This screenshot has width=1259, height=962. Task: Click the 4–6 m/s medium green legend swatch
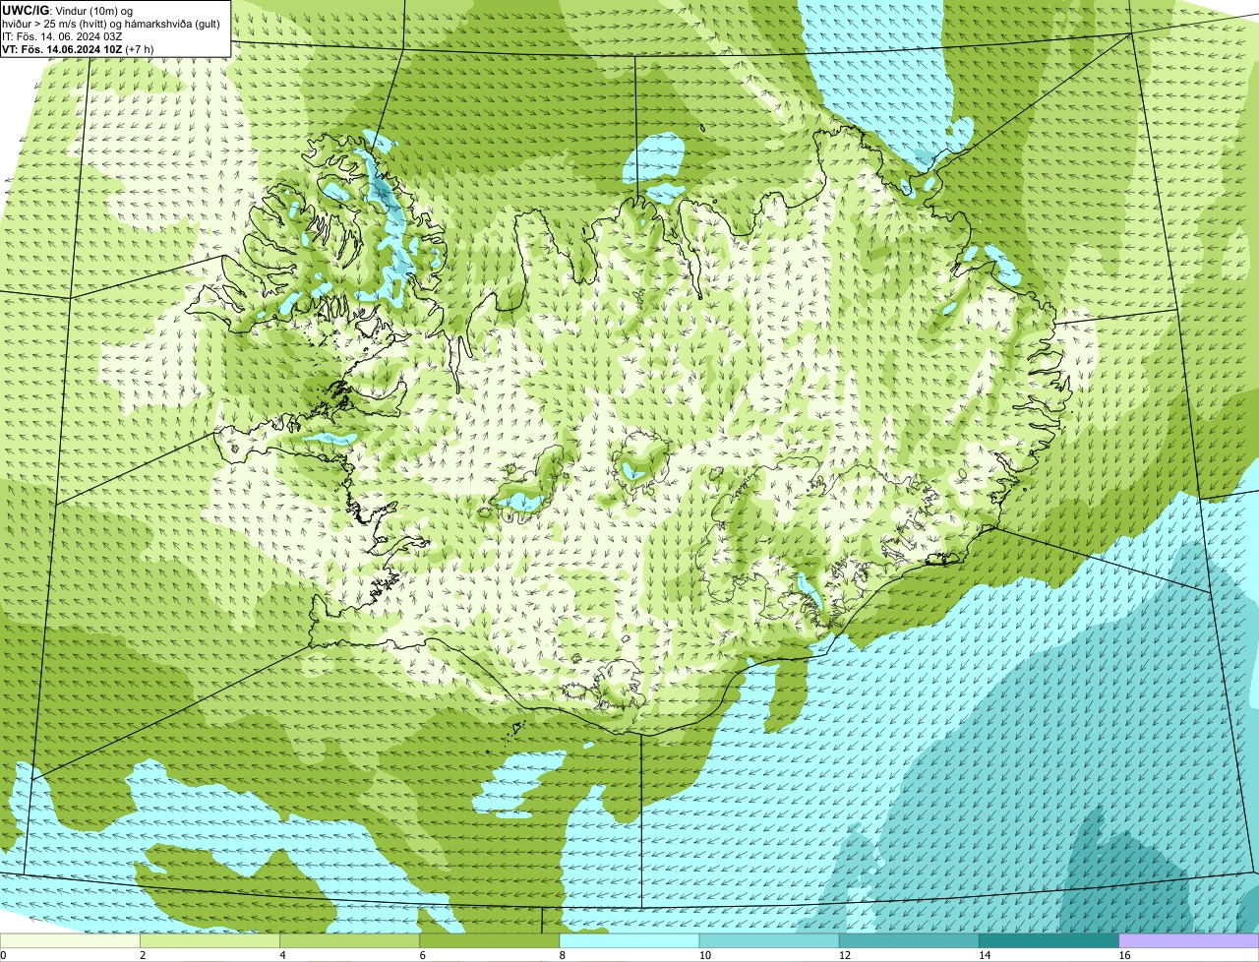point(349,940)
